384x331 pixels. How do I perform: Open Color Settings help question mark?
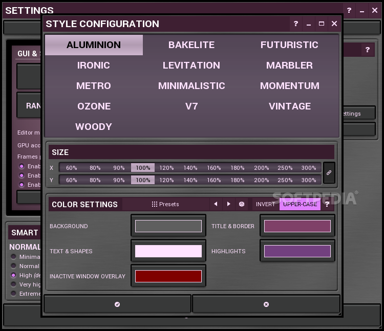(327, 204)
